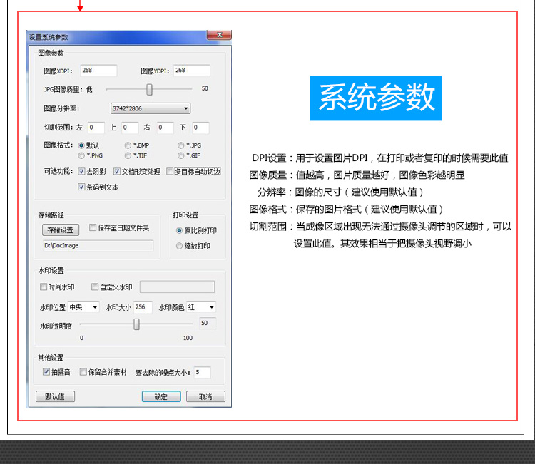The height and width of the screenshot is (464, 535).
Task: Enable the 多目标自动切边 checkbox
Action: 170,172
